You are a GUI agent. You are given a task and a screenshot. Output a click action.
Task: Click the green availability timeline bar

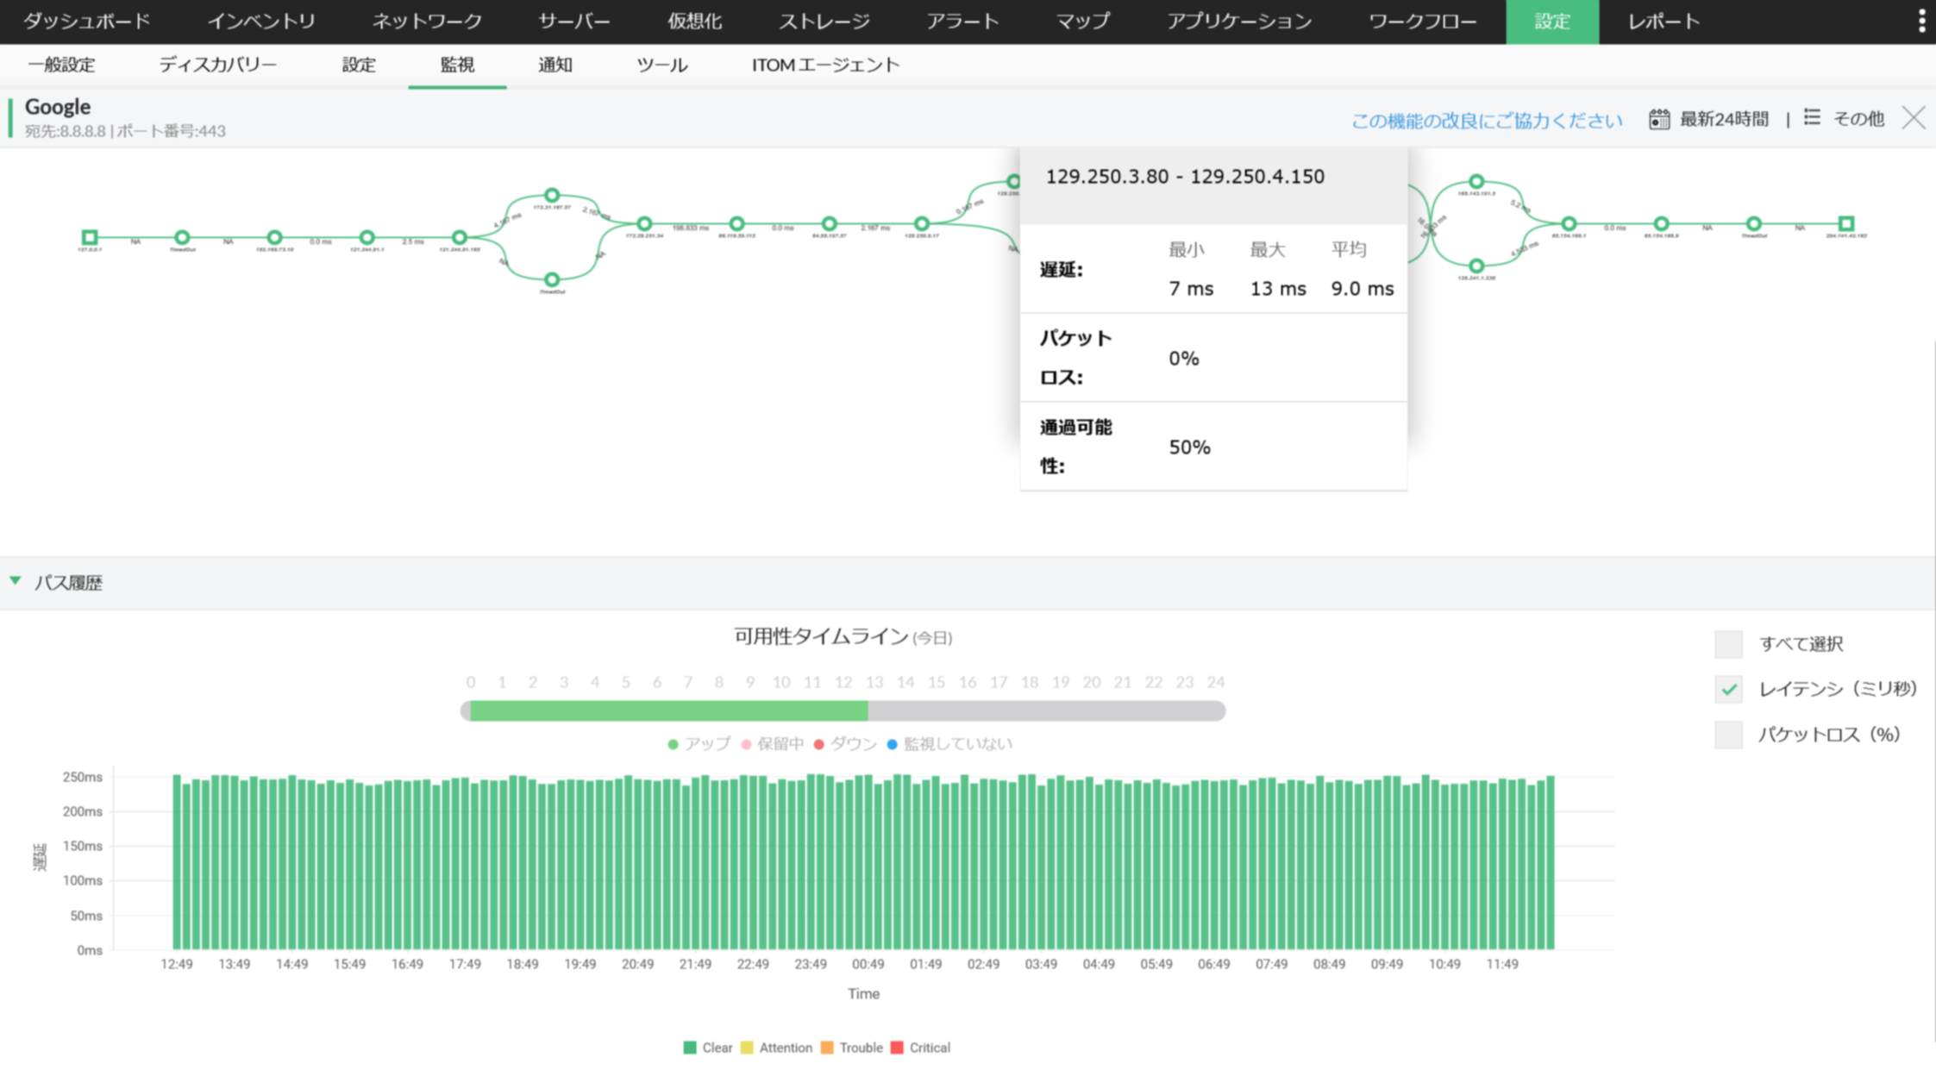pyautogui.click(x=668, y=710)
